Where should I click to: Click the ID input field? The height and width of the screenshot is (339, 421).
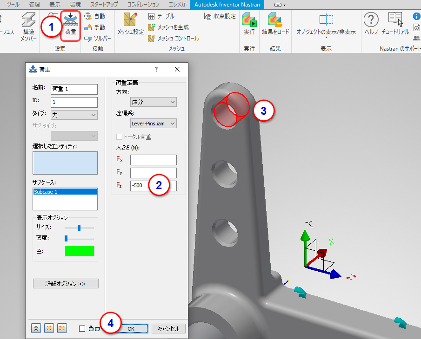tap(74, 102)
